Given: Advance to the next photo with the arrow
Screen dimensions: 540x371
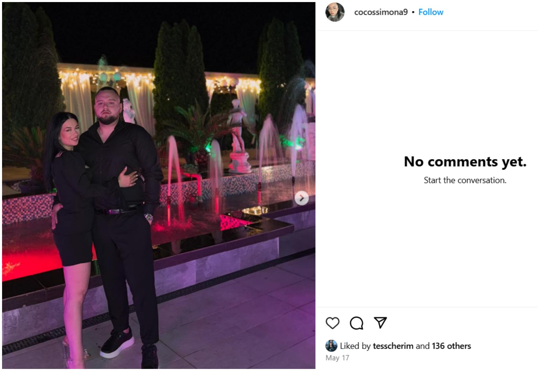Looking at the screenshot, I should tap(301, 198).
